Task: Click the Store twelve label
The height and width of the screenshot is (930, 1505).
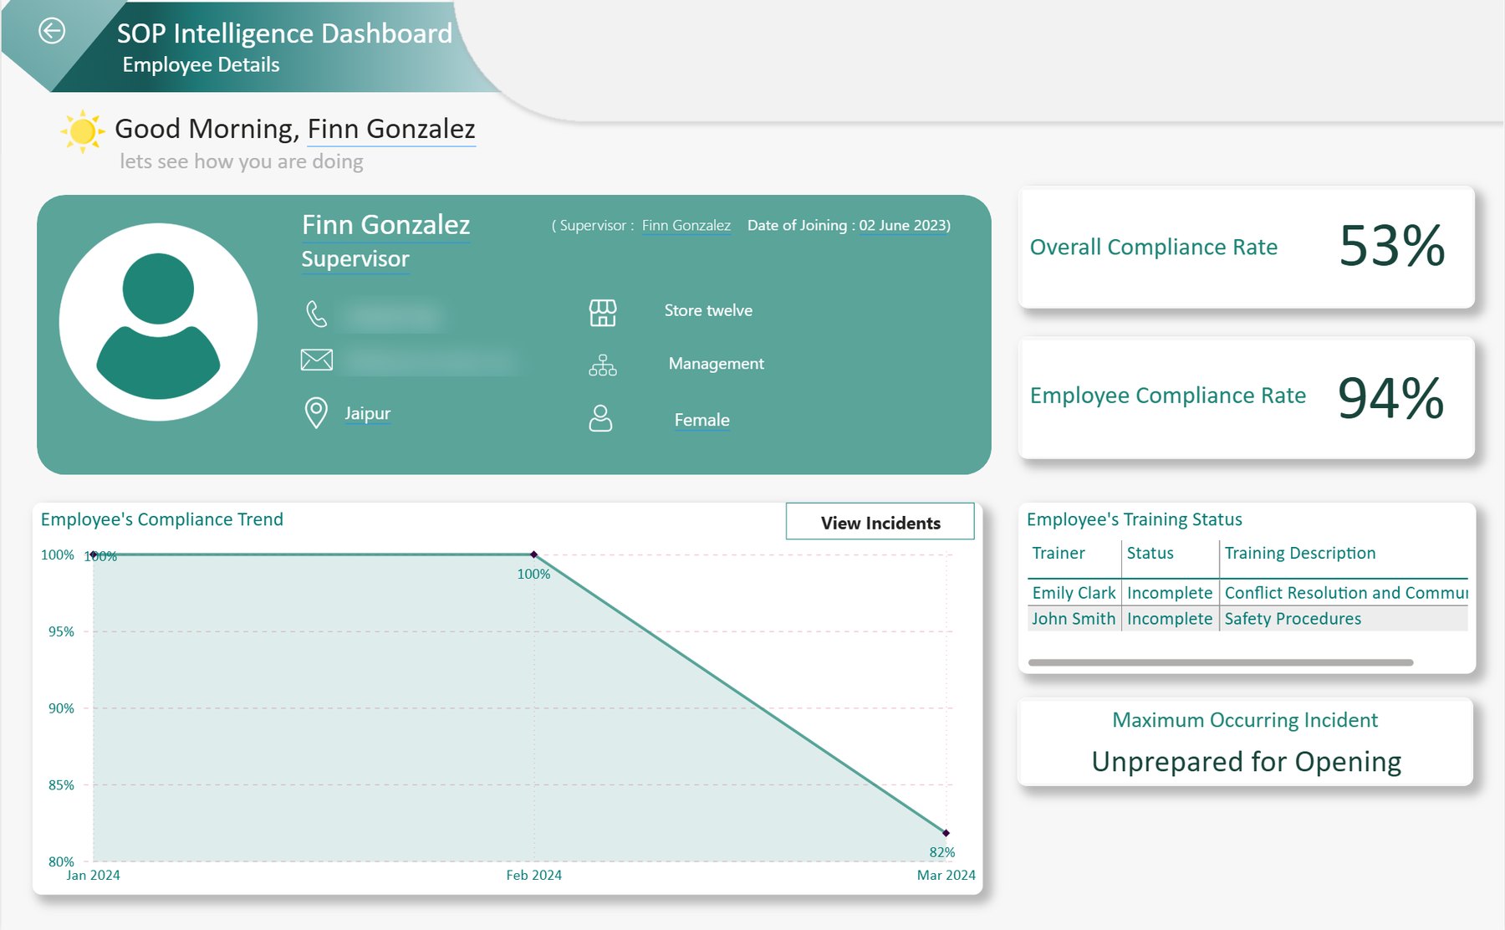Action: point(708,310)
